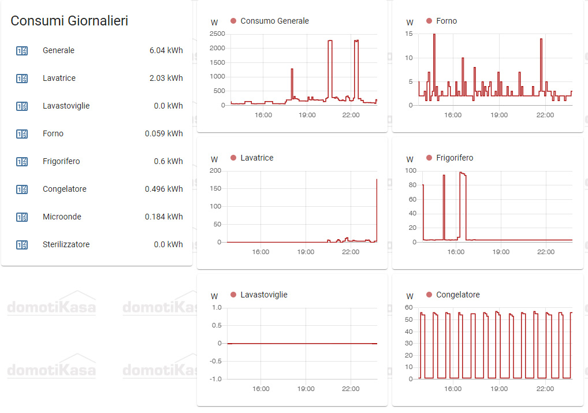Click the Consumo Generale legend label
Image resolution: width=588 pixels, height=413 pixels.
click(274, 21)
